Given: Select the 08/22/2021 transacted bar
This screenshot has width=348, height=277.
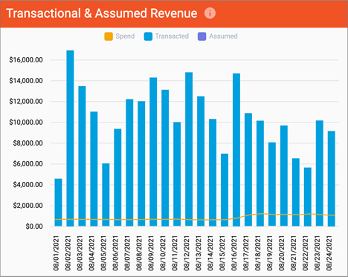Looking at the screenshot, I should tap(308, 197).
